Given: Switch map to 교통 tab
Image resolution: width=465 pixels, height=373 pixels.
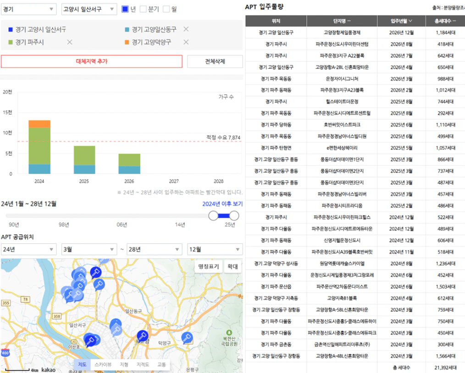Looking at the screenshot, I should (x=161, y=364).
